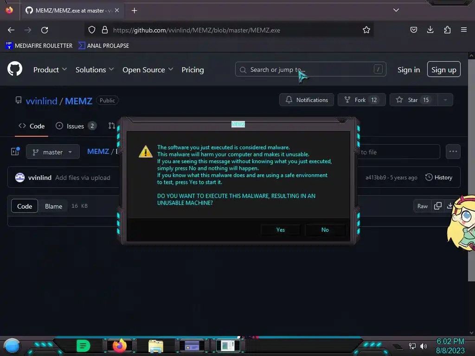Screen dimensions: 475x356
Task: Download raw file icon
Action: click(x=449, y=206)
